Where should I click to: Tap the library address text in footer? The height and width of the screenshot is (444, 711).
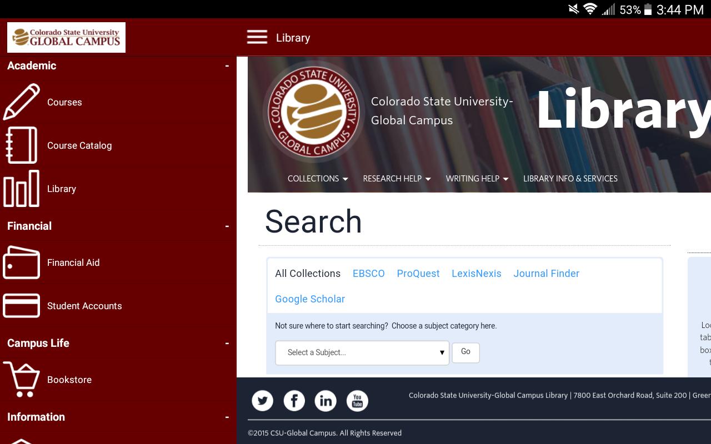pos(560,395)
